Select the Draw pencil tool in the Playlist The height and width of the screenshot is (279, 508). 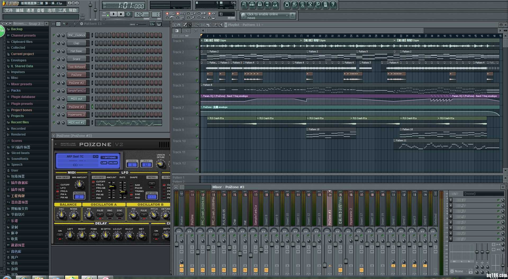185,25
